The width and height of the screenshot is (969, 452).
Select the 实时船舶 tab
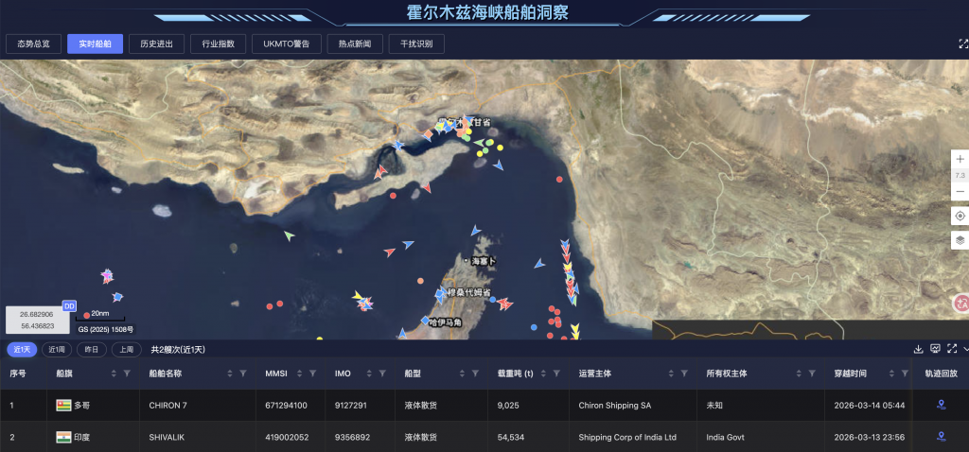tap(96, 43)
